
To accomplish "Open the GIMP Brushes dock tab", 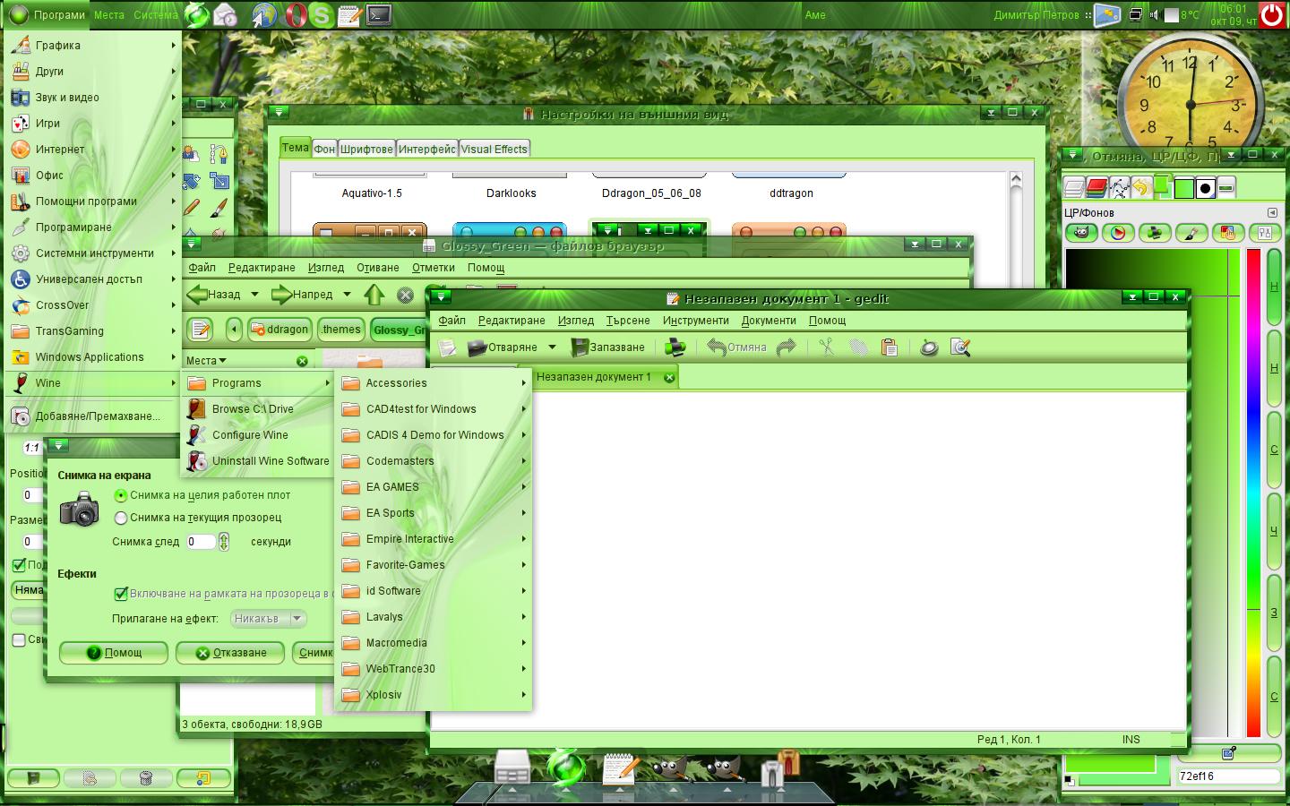I will click(x=1206, y=188).
